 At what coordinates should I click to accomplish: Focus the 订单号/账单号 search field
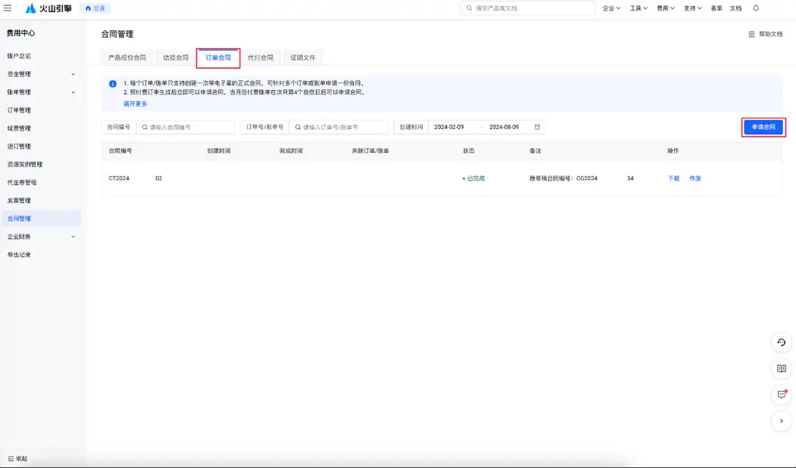[339, 127]
